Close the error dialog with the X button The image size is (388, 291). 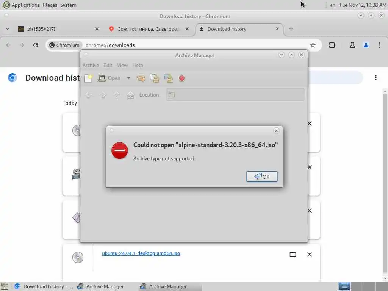[276, 131]
